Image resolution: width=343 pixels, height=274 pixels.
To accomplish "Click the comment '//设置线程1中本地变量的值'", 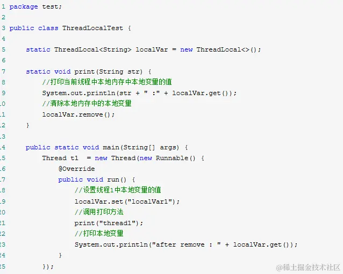I will tap(118, 190).
